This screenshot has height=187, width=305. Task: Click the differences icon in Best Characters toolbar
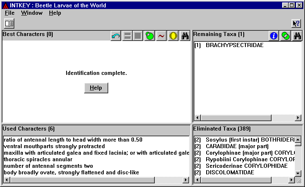149,36
